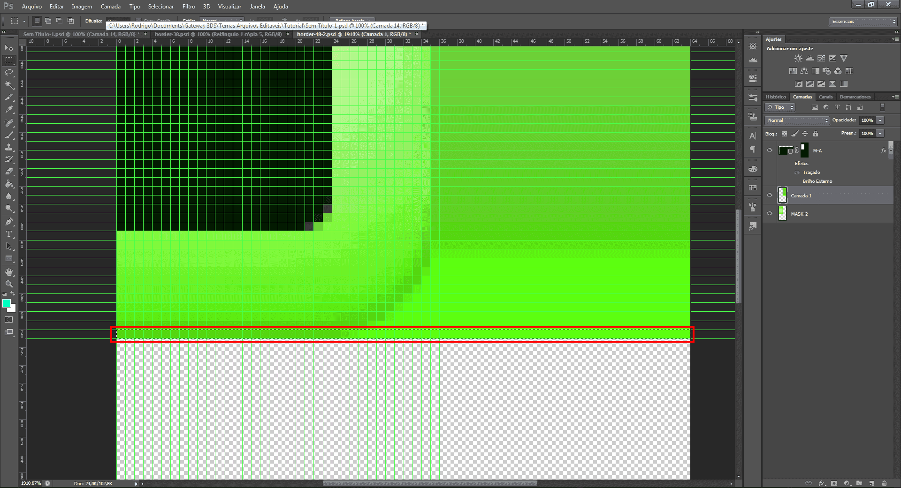Viewport: 901px width, 488px height.
Task: Hide the Camada 1 layer
Action: pyautogui.click(x=770, y=195)
